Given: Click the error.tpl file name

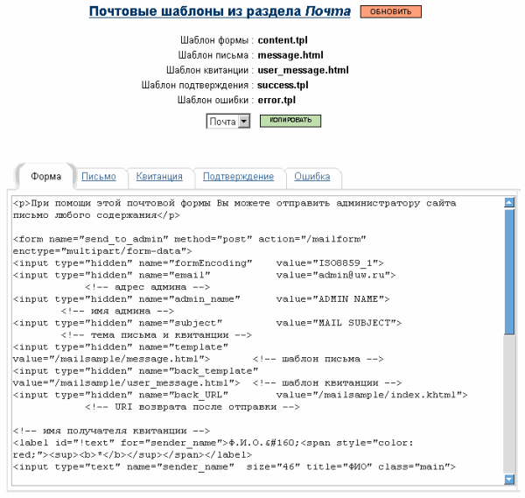Looking at the screenshot, I should point(276,100).
